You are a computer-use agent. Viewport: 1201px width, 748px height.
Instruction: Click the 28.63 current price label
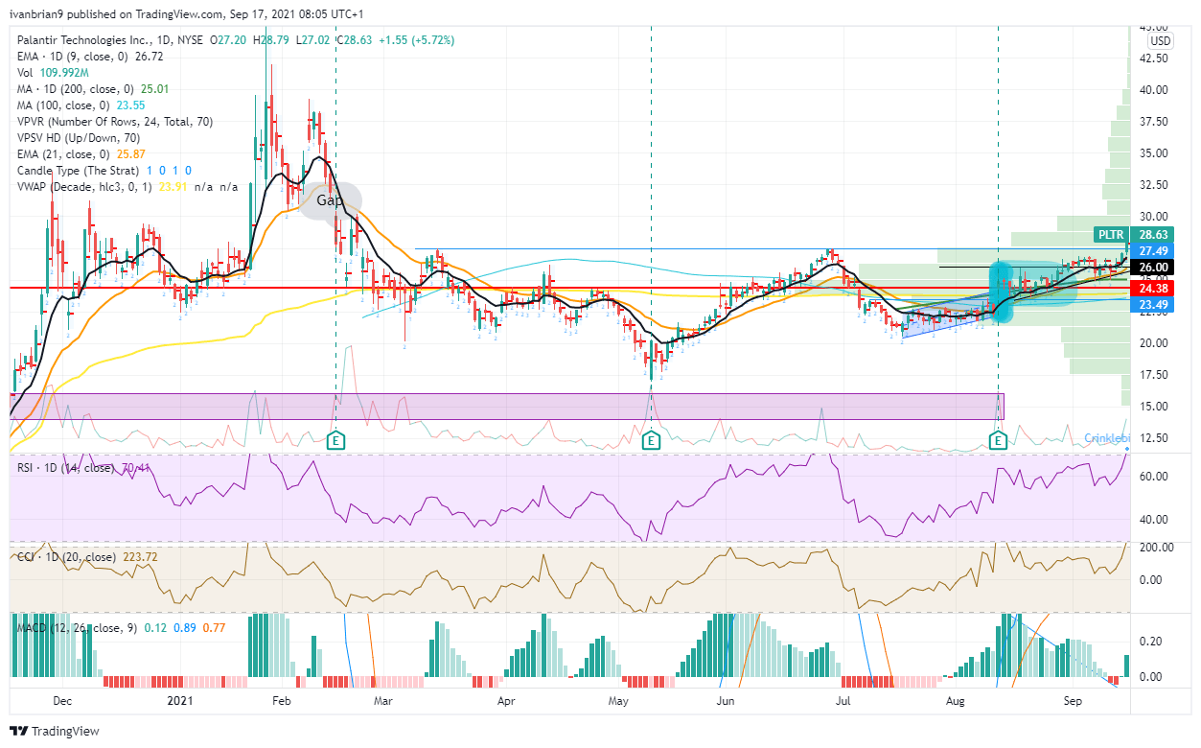tap(1152, 234)
